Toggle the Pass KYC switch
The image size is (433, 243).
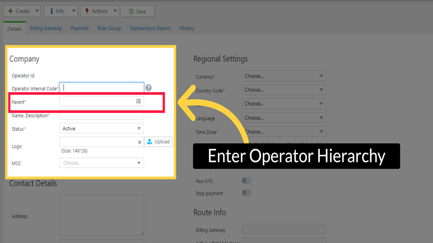tap(246, 181)
